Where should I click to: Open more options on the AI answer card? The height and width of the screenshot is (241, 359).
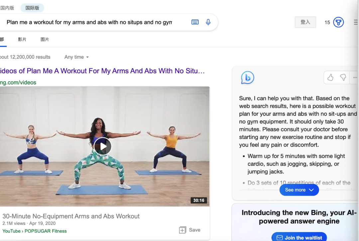tap(355, 78)
